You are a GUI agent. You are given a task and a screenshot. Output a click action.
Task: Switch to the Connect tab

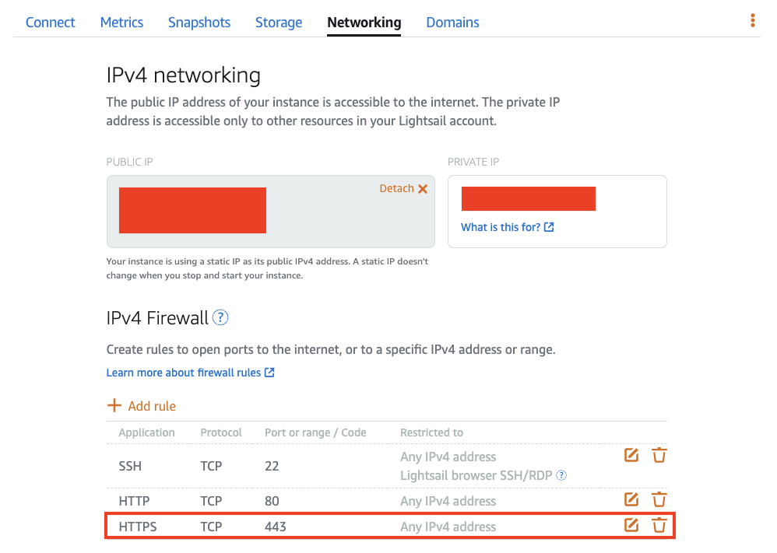coord(51,23)
